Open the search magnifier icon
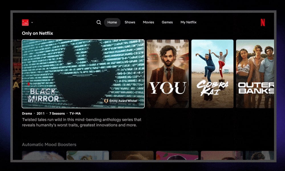Image resolution: width=285 pixels, height=171 pixels. (99, 22)
